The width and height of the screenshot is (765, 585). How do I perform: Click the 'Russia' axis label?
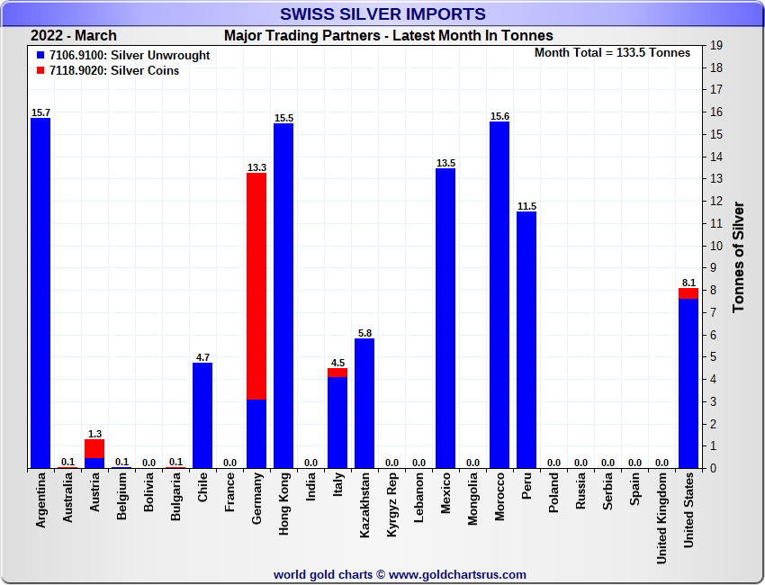click(x=580, y=491)
